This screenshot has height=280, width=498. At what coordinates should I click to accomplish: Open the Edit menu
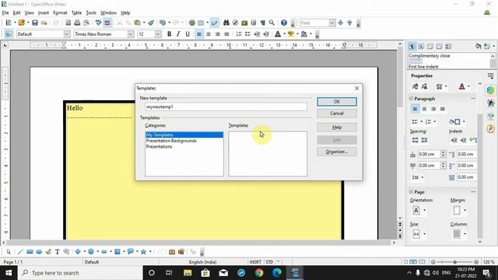click(16, 12)
